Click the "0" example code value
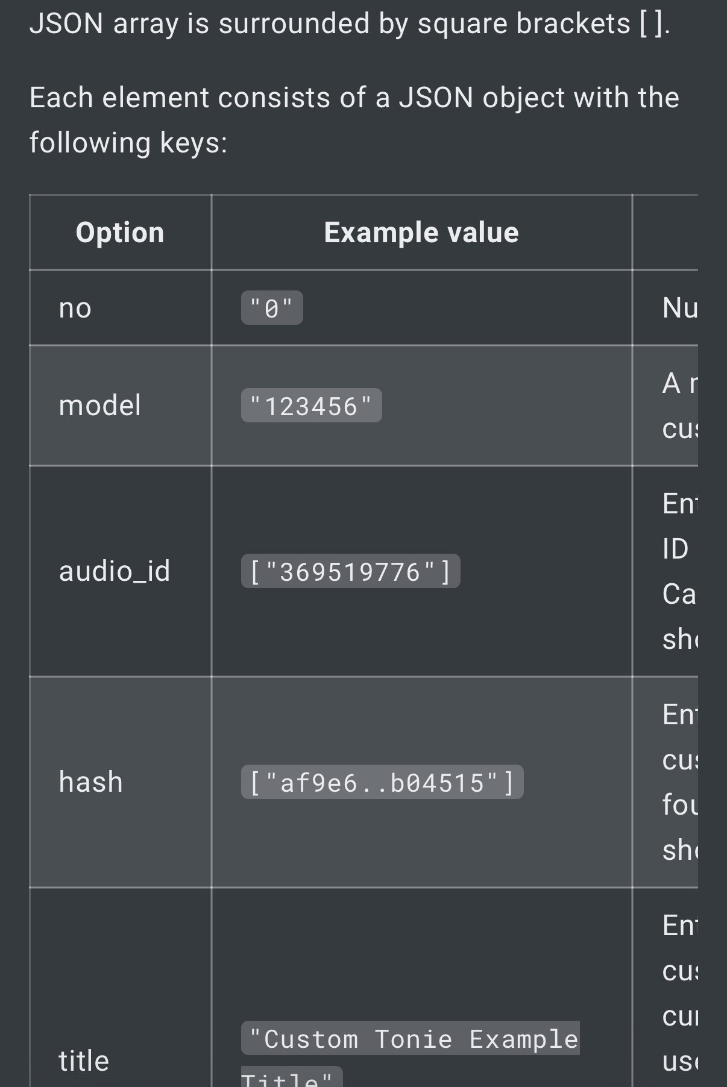Viewport: 727px width, 1087px height. pyautogui.click(x=272, y=309)
